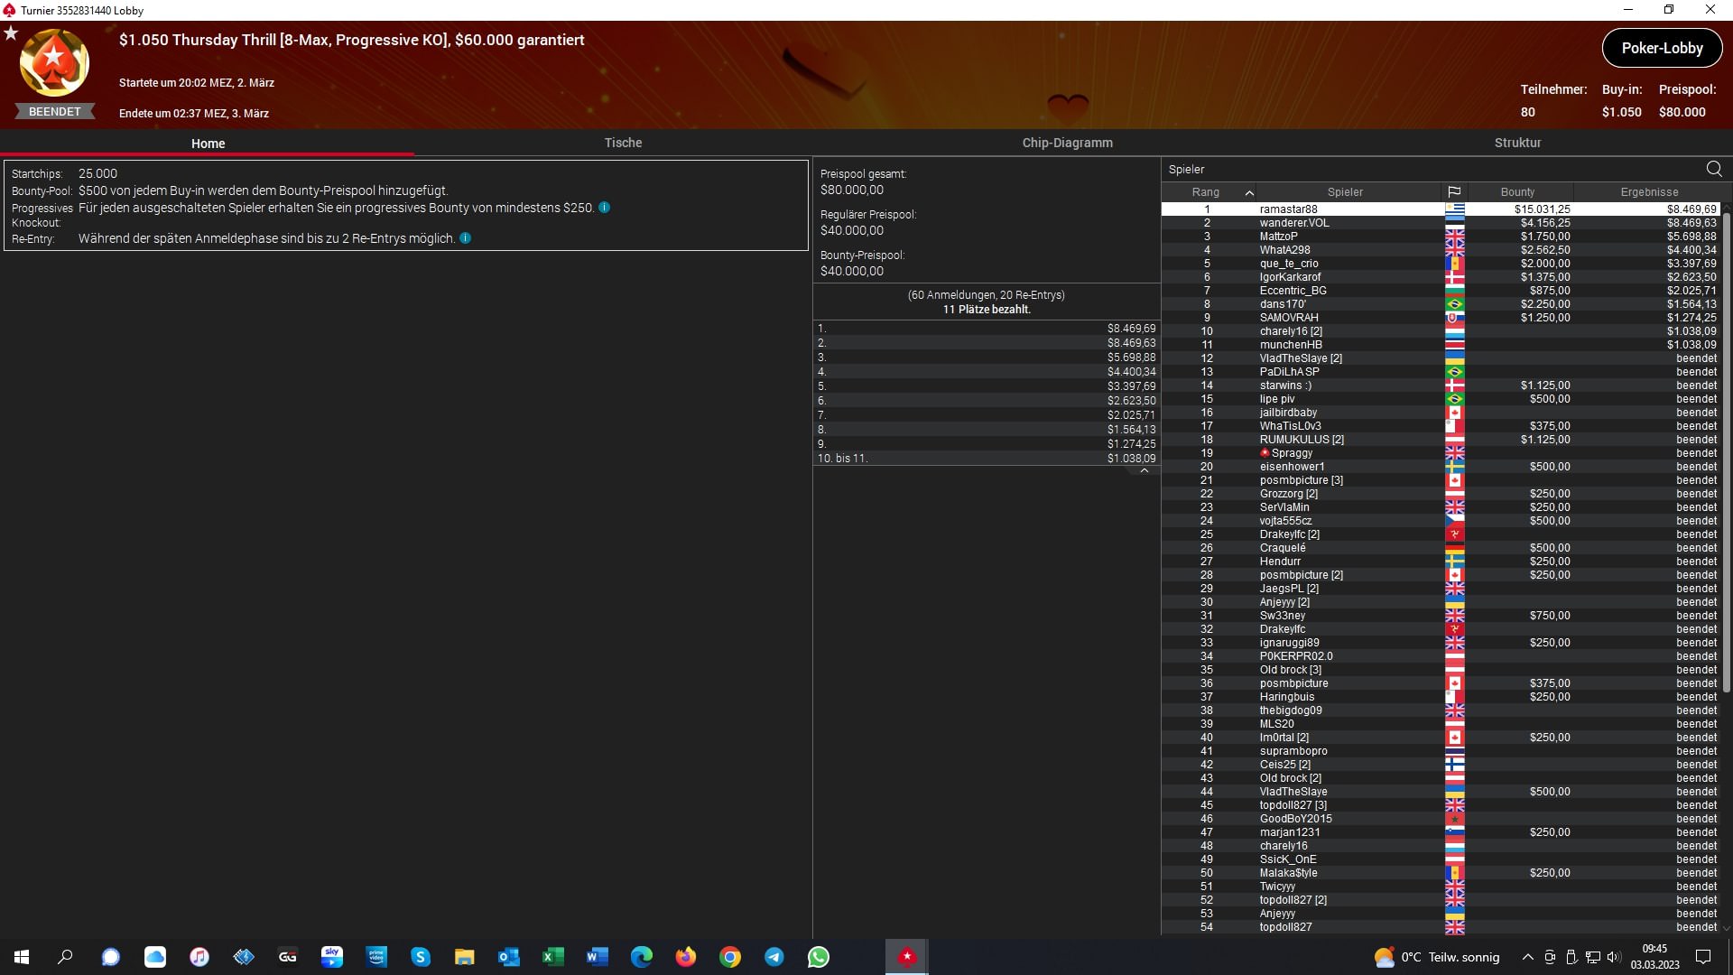The image size is (1733, 975).
Task: Open WhatsApp from the taskbar
Action: click(818, 957)
